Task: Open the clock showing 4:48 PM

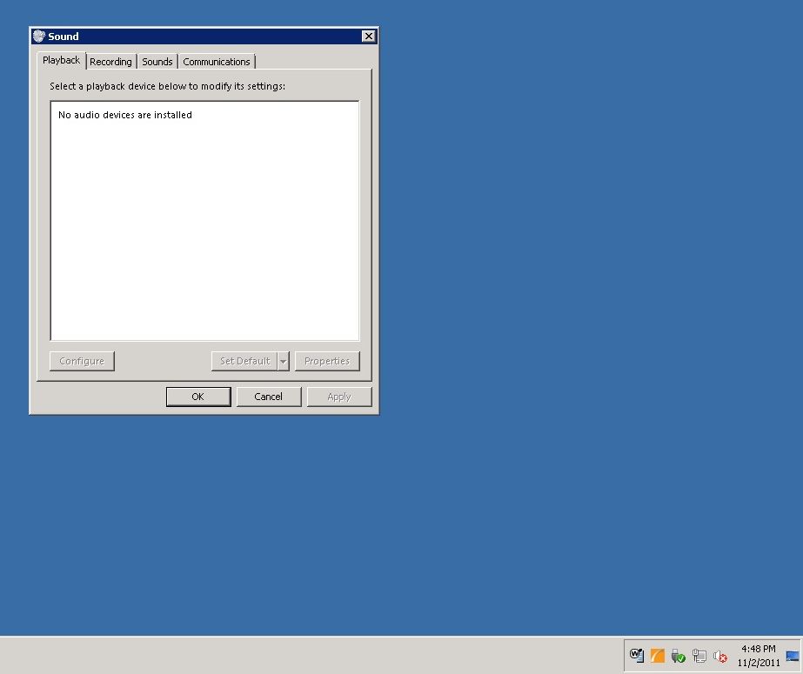Action: 759,656
